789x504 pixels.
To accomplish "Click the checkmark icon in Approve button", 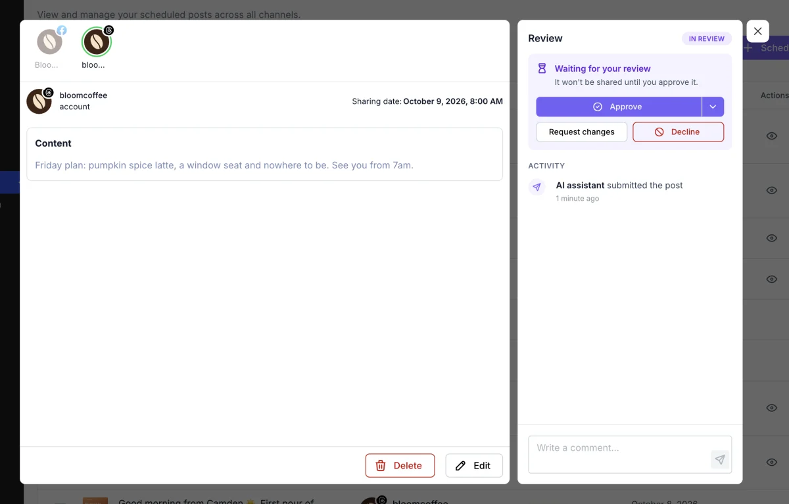I will coord(598,107).
